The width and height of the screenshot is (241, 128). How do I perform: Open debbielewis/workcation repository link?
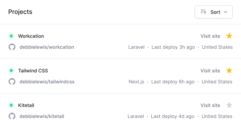47,47
